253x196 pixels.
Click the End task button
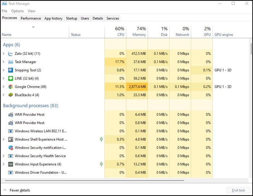tap(238, 190)
